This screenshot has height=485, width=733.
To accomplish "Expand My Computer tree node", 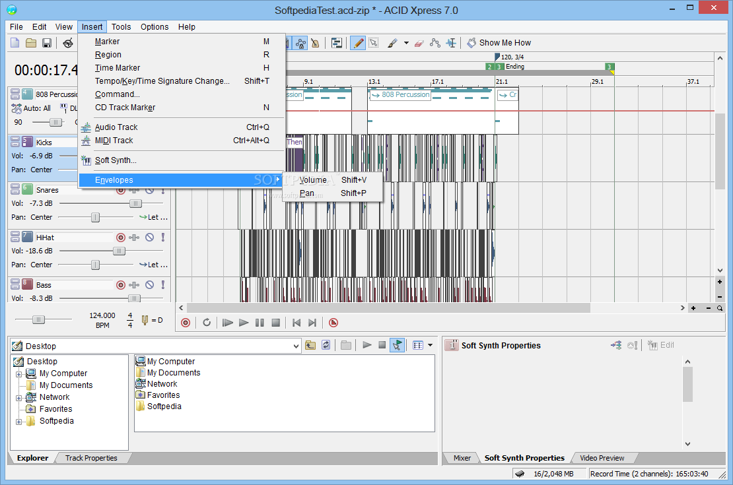I will coord(18,373).
